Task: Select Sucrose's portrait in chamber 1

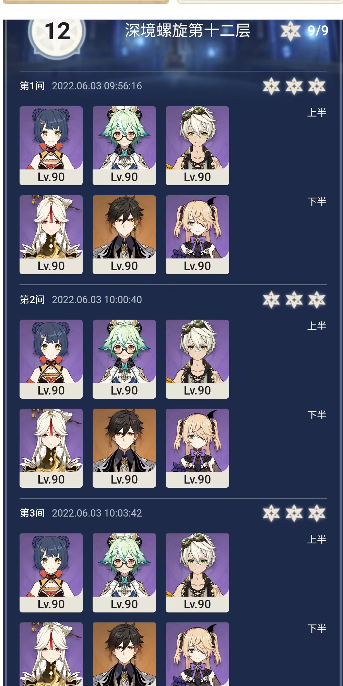Action: (124, 145)
